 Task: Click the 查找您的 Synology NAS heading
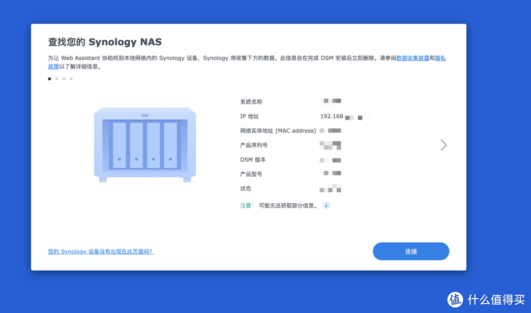click(x=105, y=42)
